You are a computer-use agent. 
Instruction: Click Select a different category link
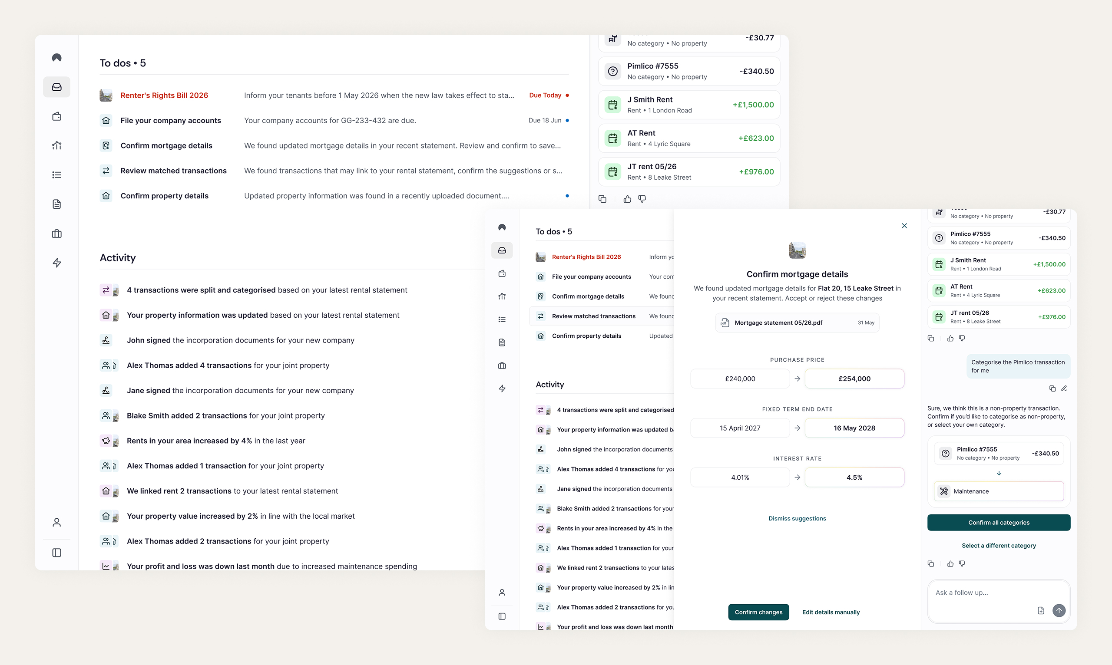coord(999,546)
